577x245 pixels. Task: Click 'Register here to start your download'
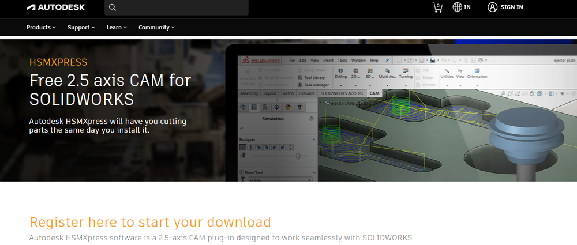click(150, 222)
